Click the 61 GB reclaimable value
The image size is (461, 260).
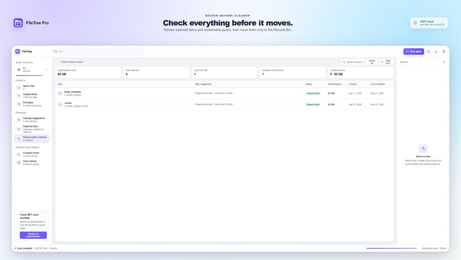pos(331,93)
